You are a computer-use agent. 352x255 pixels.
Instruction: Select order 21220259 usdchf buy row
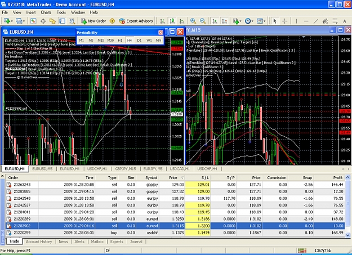coord(175,233)
